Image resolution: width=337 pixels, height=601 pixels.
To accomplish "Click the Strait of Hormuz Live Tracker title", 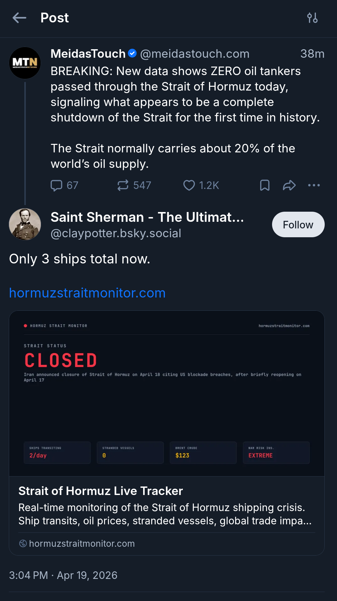I will [x=101, y=491].
